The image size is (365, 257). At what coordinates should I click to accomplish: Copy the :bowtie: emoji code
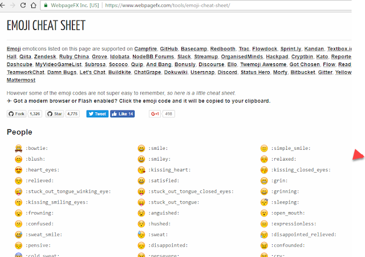(x=36, y=148)
